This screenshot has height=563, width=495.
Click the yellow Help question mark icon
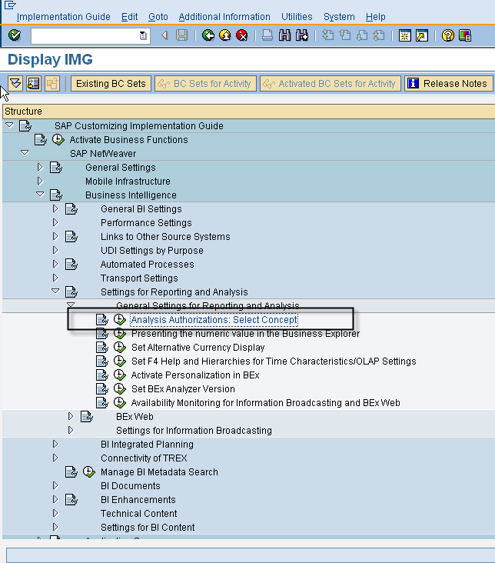[x=447, y=35]
